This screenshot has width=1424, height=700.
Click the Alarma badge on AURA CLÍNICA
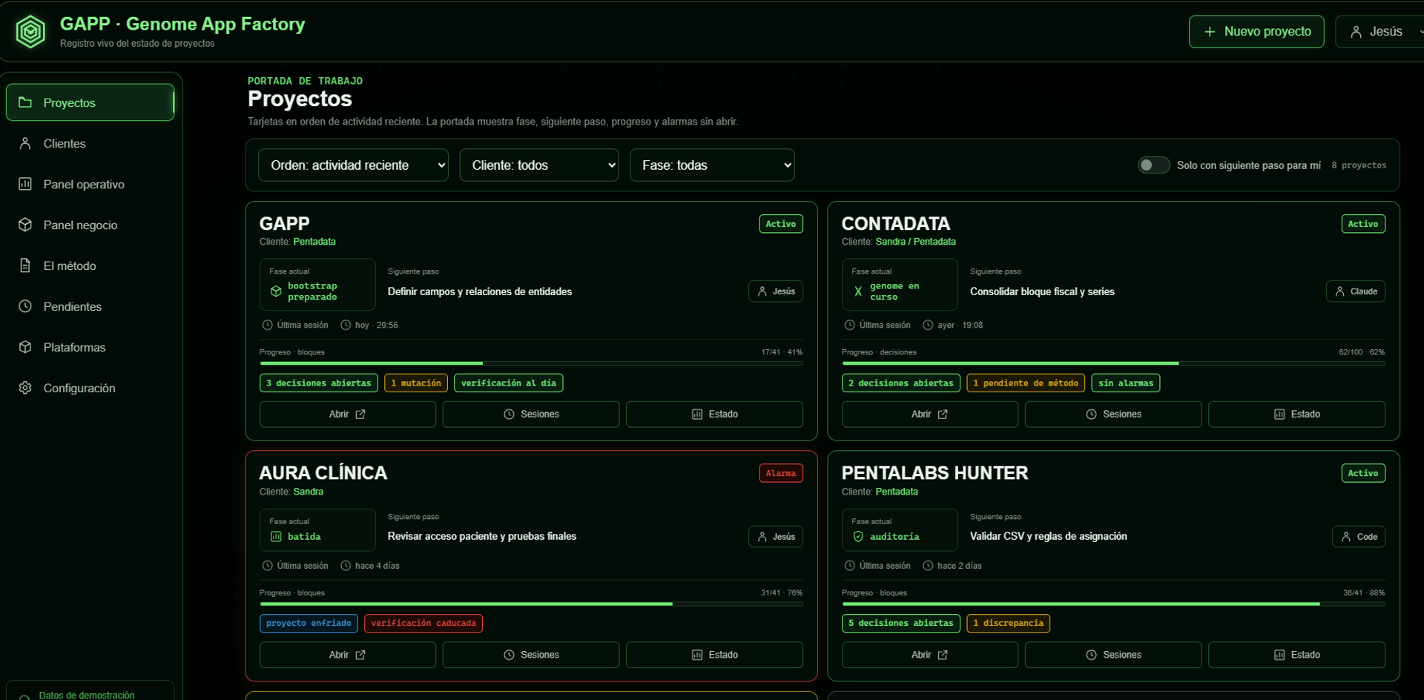tap(781, 473)
